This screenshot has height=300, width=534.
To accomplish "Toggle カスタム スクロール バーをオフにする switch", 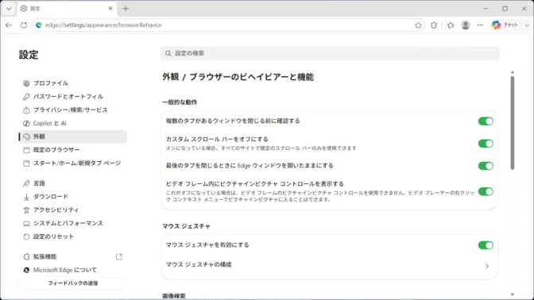I will click(x=486, y=144).
